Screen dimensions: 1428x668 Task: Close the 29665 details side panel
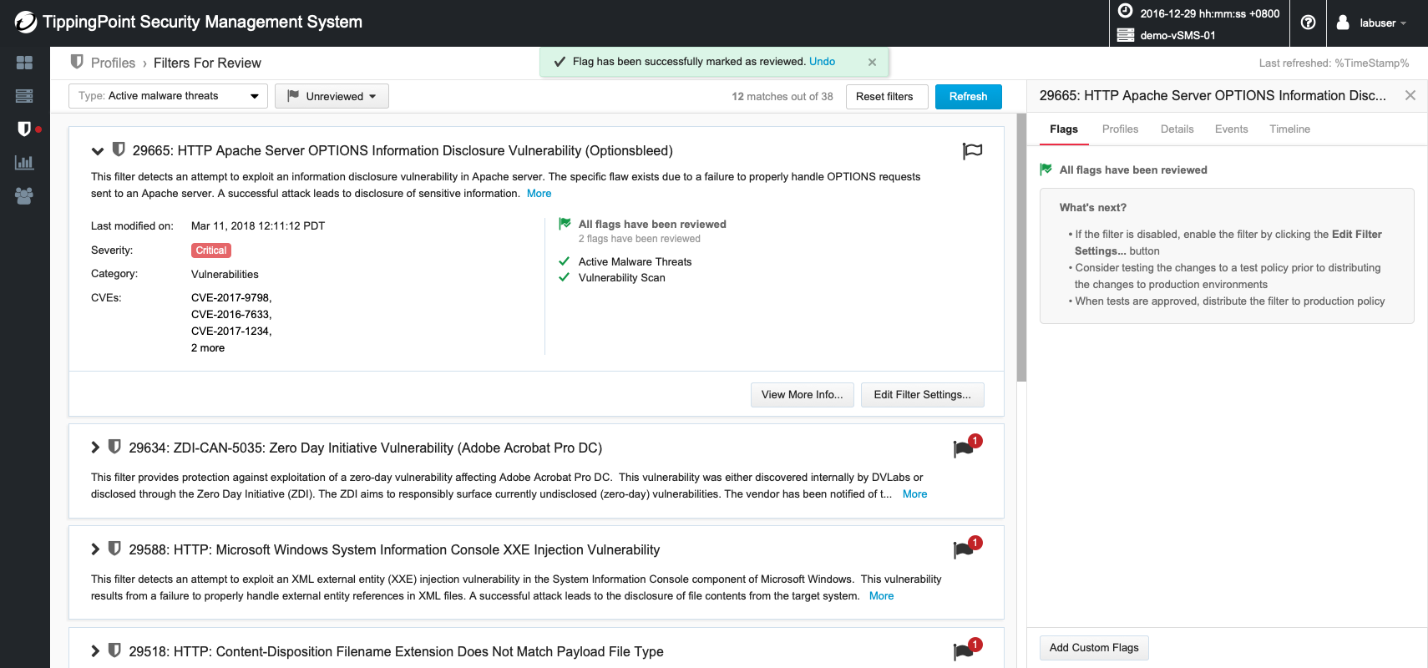[x=1410, y=95]
